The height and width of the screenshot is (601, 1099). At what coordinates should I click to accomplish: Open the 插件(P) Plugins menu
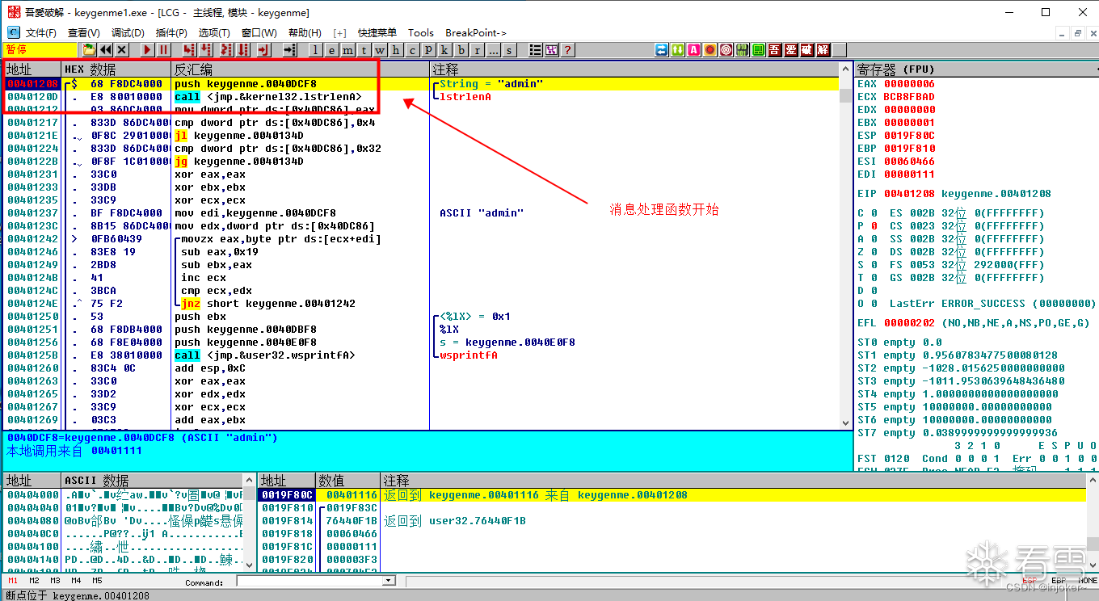point(171,33)
